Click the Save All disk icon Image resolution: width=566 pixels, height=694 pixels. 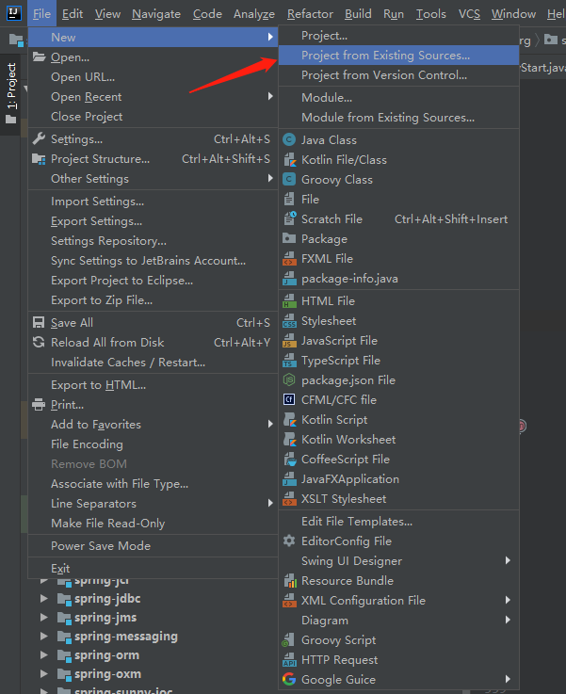[x=39, y=322]
